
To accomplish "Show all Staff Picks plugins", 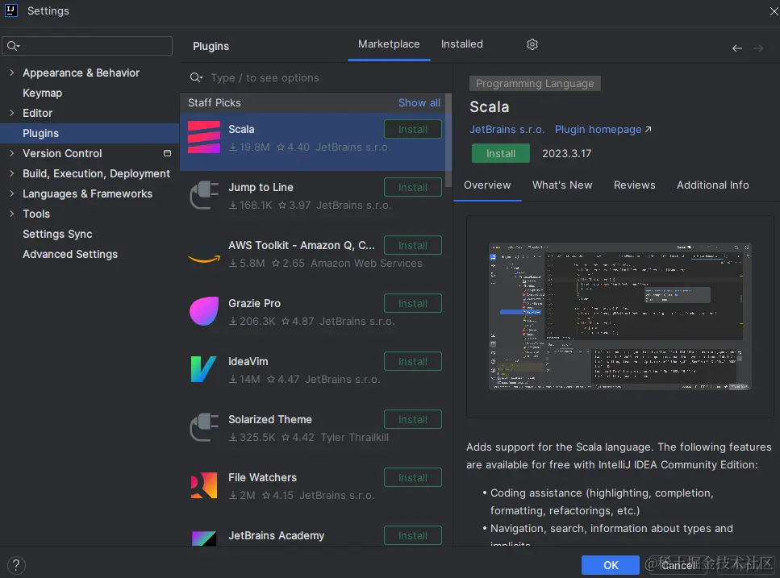I will 419,103.
